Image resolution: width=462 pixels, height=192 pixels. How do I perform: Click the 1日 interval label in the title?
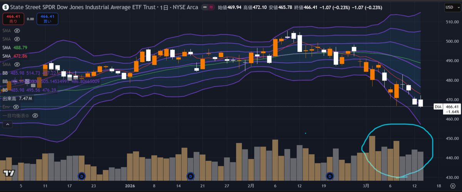[x=164, y=7]
